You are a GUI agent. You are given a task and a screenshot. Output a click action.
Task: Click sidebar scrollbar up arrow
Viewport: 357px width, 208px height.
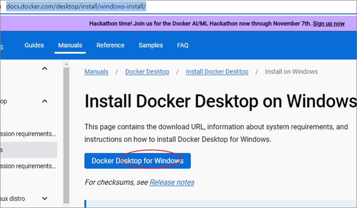tap(66, 64)
